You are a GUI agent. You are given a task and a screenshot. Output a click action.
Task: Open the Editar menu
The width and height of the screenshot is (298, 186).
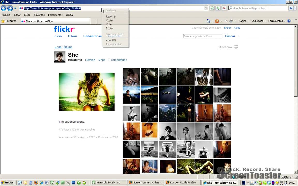click(x=17, y=15)
